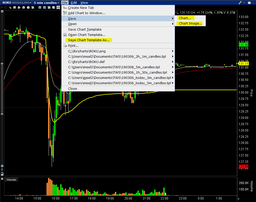Choose Print... in File menu
This screenshot has width=256, height=202.
(118, 46)
